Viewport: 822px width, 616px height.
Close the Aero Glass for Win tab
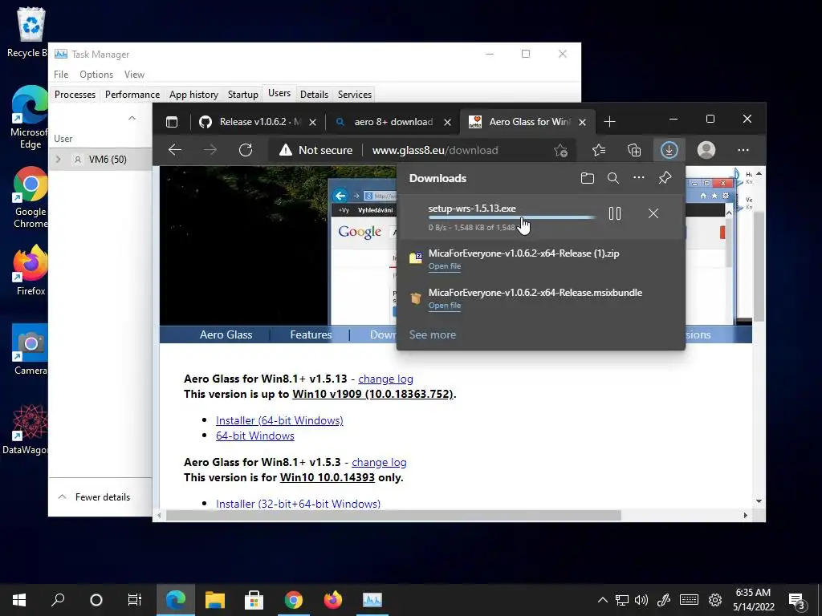582,122
